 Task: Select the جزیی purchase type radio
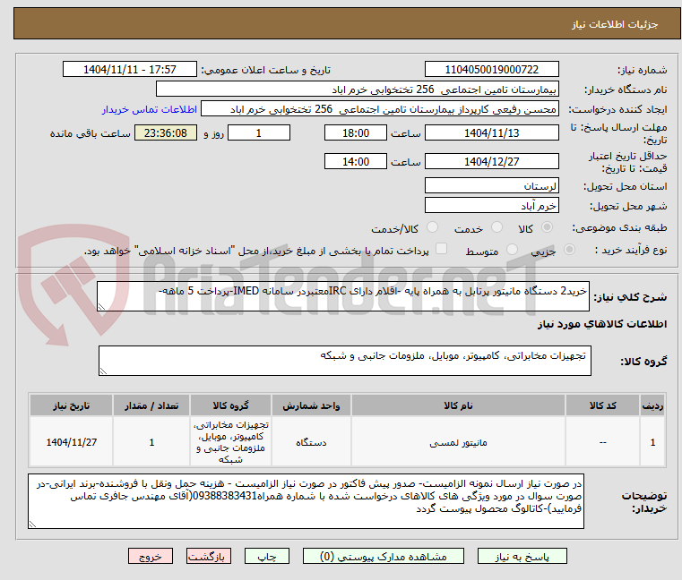tap(569, 250)
